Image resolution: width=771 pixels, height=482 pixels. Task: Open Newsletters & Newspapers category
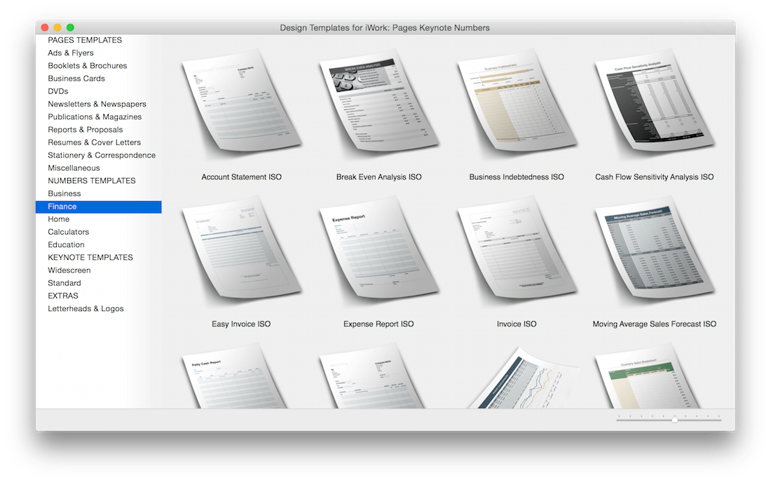97,104
